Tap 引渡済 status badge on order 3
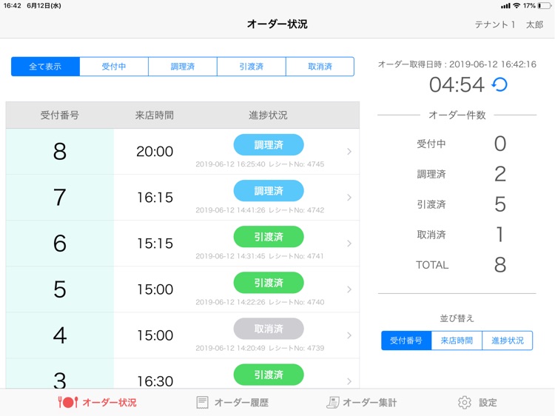This screenshot has width=555, height=416. click(x=269, y=375)
